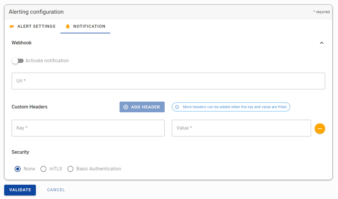The image size is (338, 199).
Task: Select the None security option
Action: 18,169
